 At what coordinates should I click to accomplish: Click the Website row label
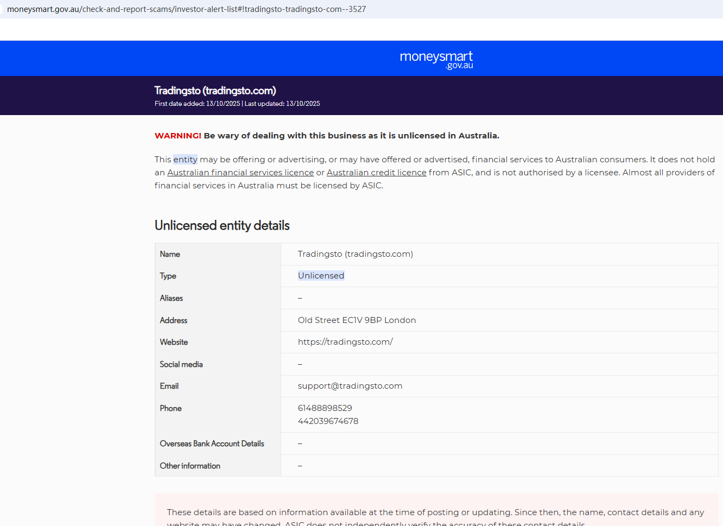174,342
